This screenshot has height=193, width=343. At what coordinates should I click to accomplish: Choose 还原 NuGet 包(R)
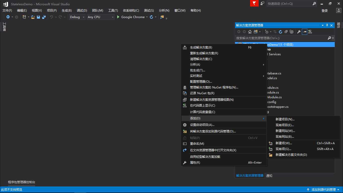coord(224,93)
